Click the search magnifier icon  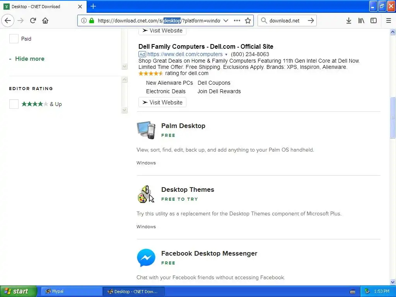[264, 20]
